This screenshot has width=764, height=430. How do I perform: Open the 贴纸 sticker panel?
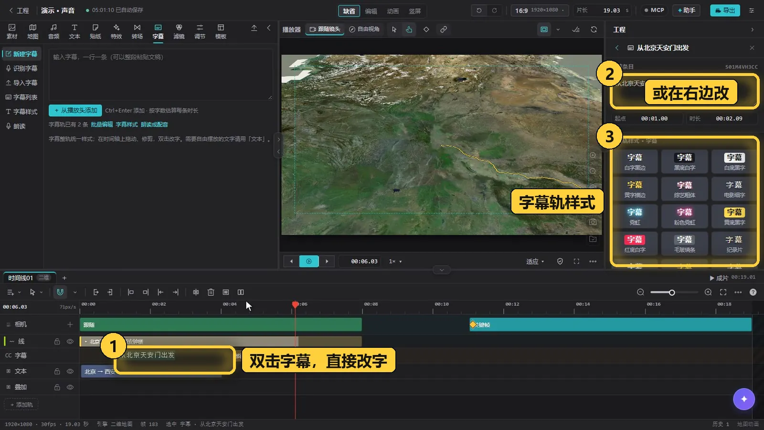point(95,32)
